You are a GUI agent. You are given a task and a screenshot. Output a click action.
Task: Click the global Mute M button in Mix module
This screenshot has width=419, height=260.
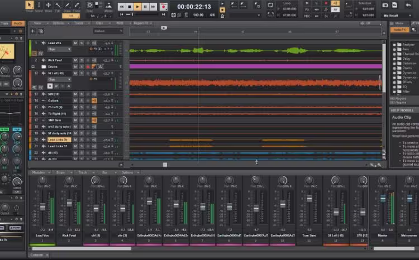[x=307, y=3]
